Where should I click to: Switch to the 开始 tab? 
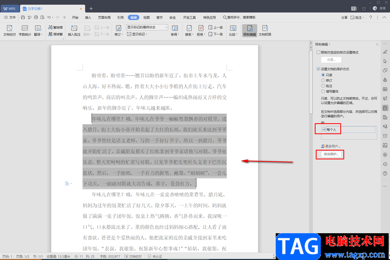click(x=75, y=17)
